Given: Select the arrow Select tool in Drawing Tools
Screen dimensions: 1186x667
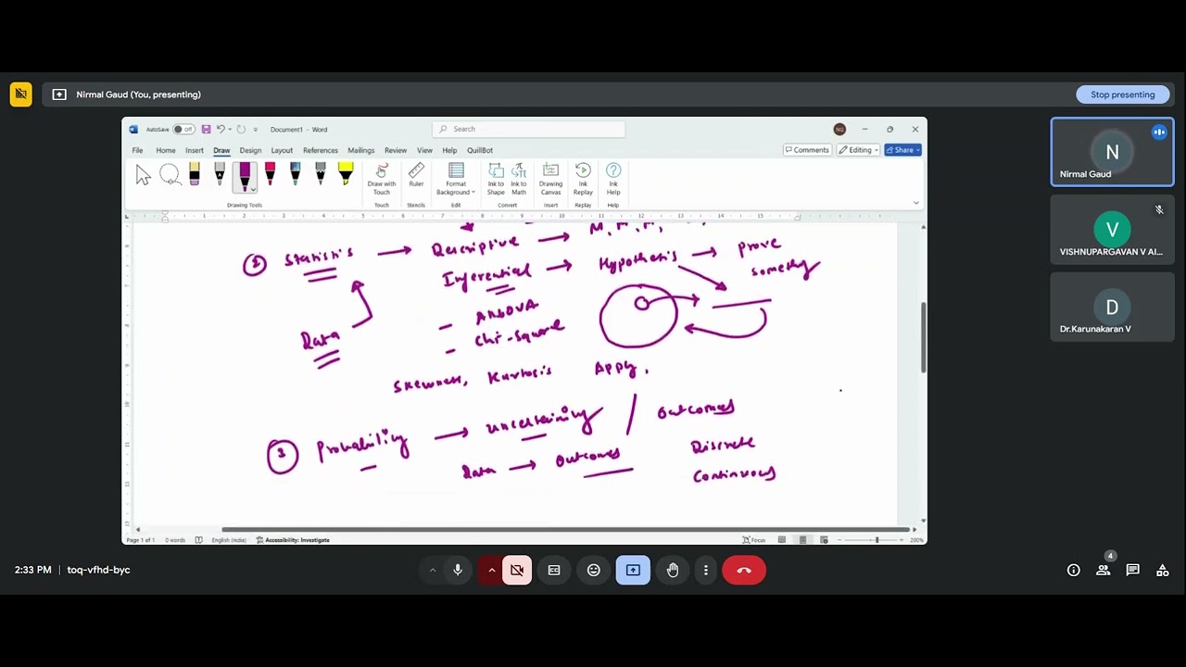Looking at the screenshot, I should click(x=143, y=174).
